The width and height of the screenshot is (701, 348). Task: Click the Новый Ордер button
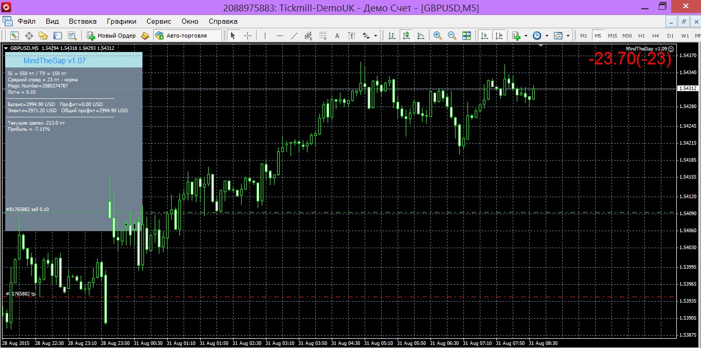click(x=111, y=36)
